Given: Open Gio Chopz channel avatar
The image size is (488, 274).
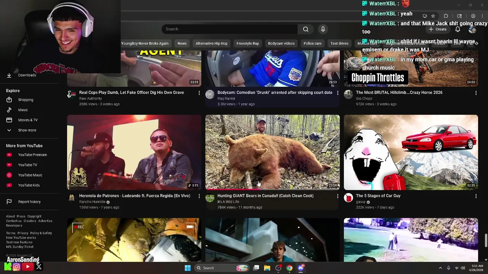Looking at the screenshot, I should pos(348,94).
